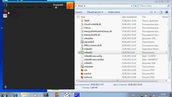Open settings gear under user name
Image resolution: width=172 pixels, height=97 pixels.
(56, 8)
